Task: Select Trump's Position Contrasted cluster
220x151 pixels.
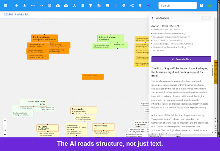Action: coord(167,40)
